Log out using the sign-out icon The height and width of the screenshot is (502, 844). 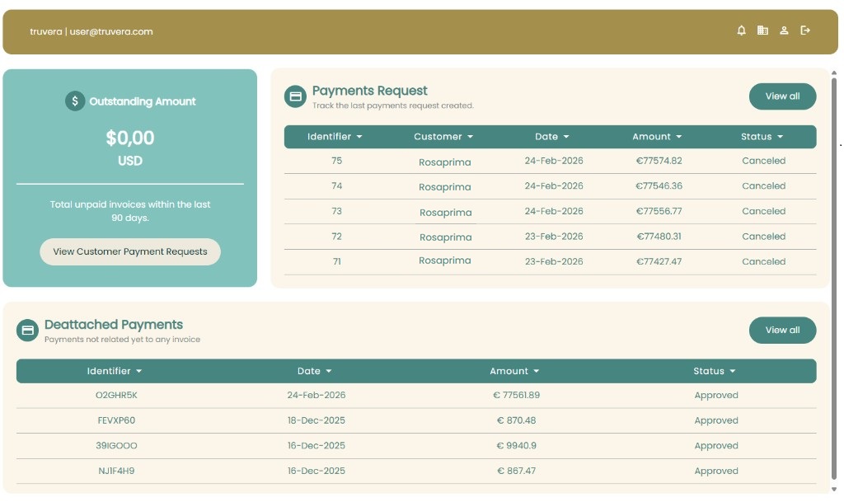805,30
